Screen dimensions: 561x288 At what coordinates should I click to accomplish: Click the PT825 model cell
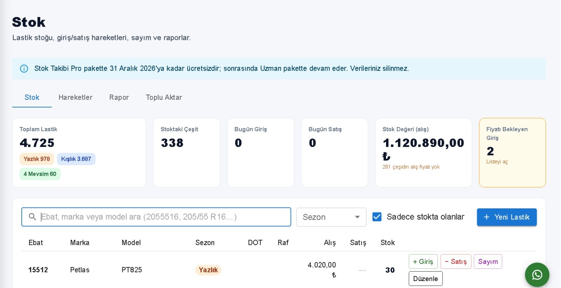pyautogui.click(x=131, y=270)
